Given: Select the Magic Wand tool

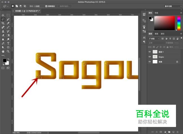Looking at the screenshot, I should pos(8,19).
